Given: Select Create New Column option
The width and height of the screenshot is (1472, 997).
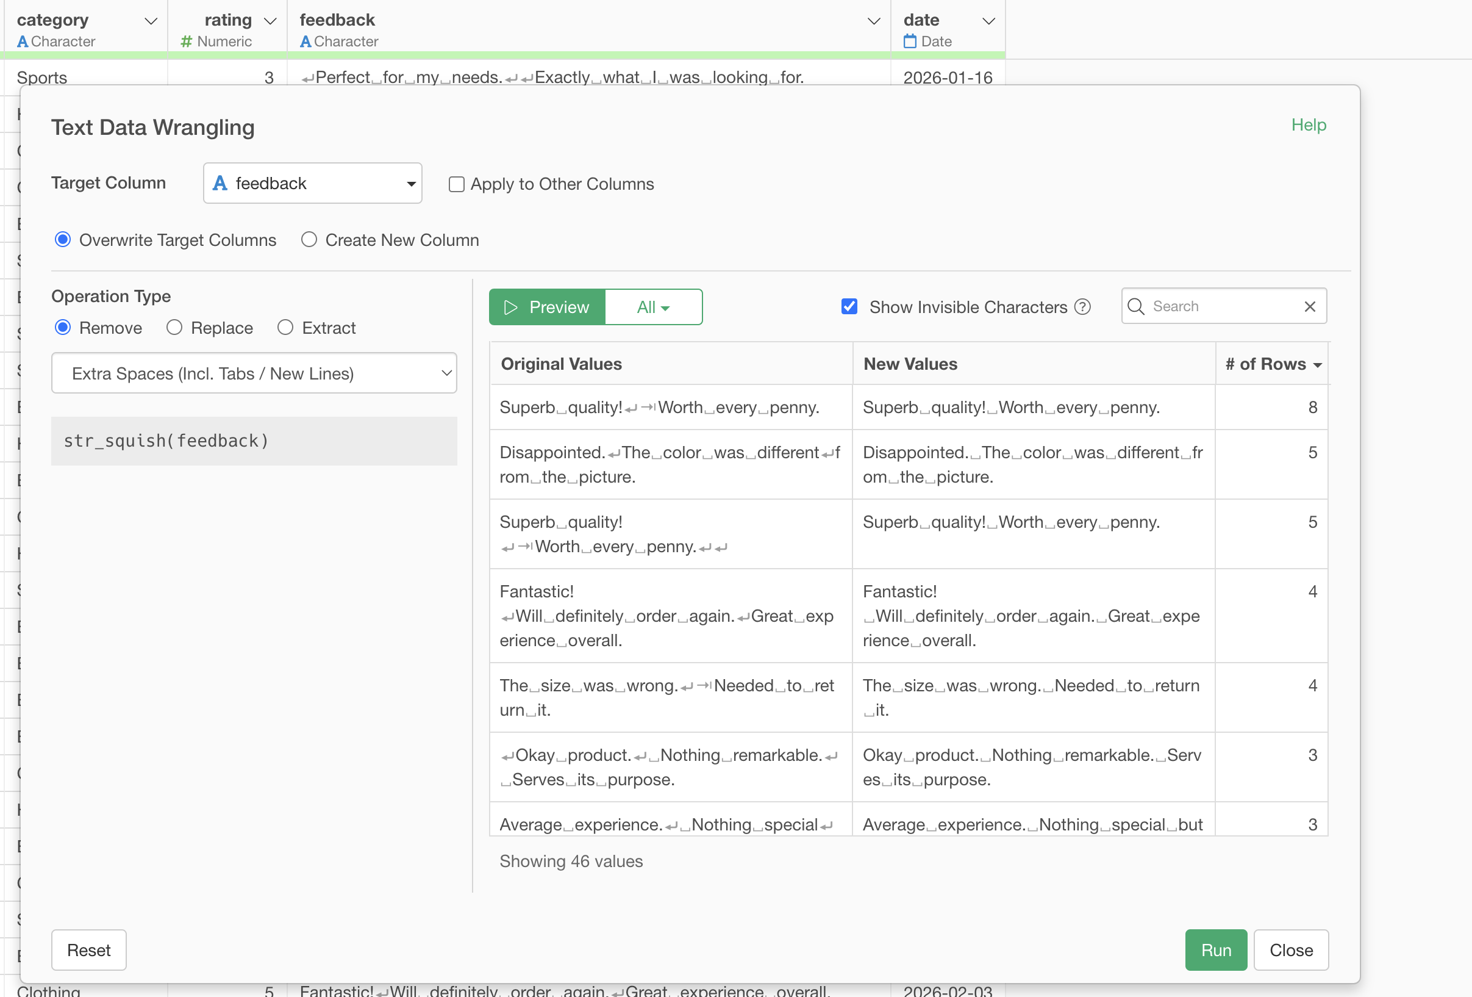Looking at the screenshot, I should [309, 240].
